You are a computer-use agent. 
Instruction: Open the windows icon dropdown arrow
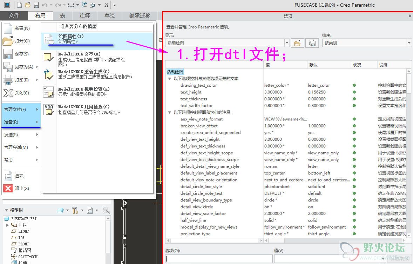click(x=99, y=5)
